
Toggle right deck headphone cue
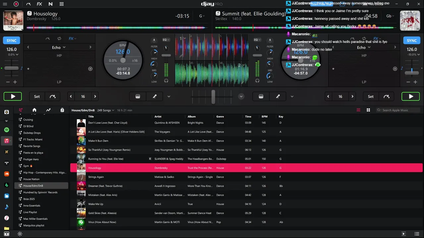pyautogui.click(x=257, y=81)
